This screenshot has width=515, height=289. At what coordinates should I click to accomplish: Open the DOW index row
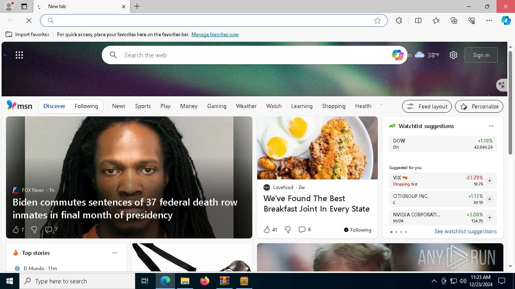(x=443, y=144)
